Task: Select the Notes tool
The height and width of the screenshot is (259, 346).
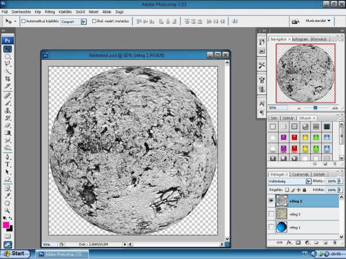Action: 7,189
